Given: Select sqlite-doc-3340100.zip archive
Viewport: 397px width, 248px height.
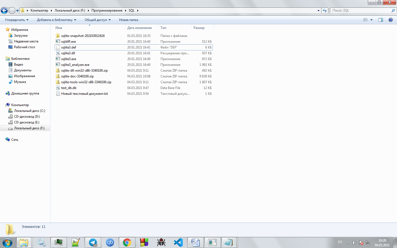Looking at the screenshot, I should [x=134, y=76].
